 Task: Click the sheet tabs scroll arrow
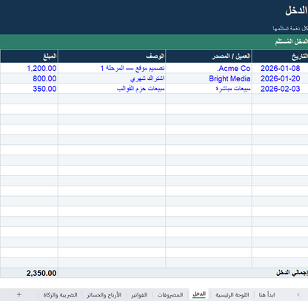298,294
